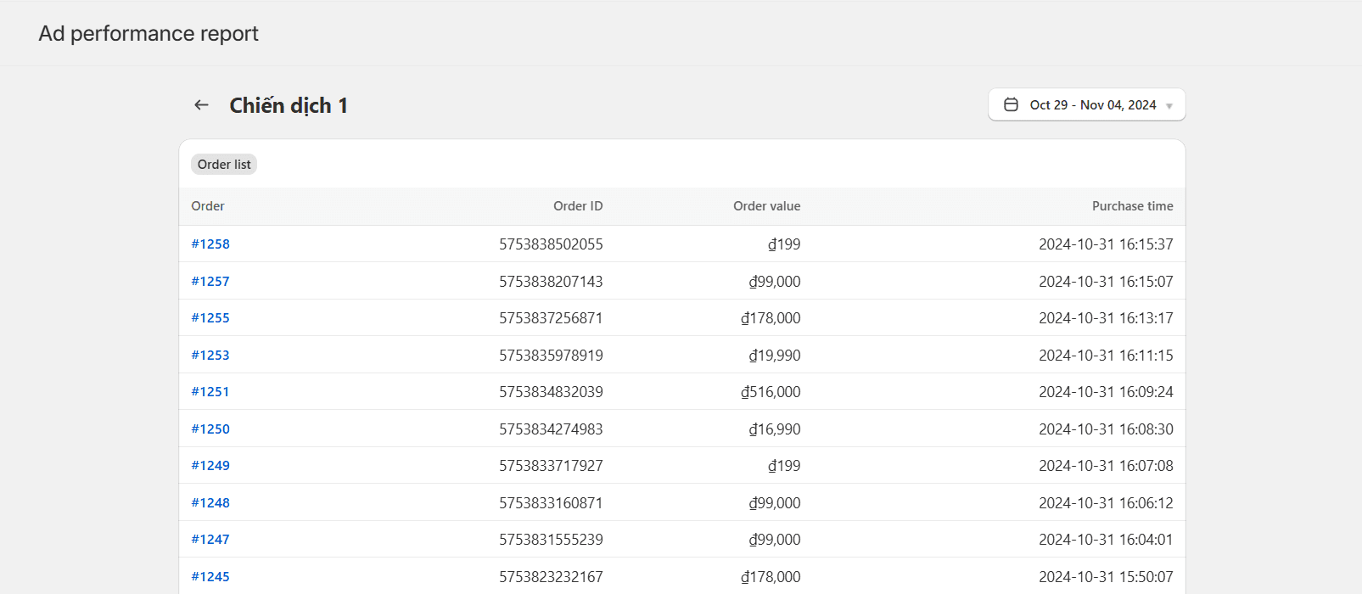Click the Order ID column header

point(578,206)
